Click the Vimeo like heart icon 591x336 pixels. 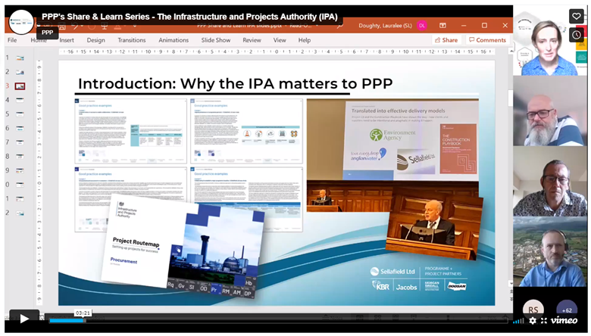(577, 16)
